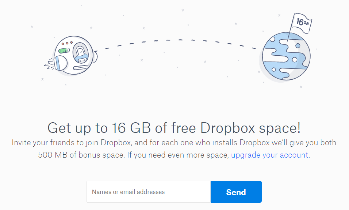
Task: Click the 16 GB flag on the planet
Action: coord(302,23)
